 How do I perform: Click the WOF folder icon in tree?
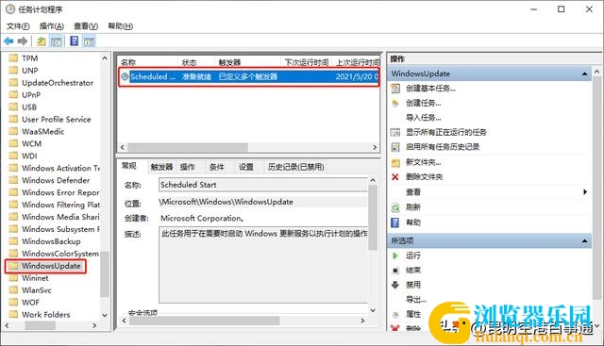13,302
